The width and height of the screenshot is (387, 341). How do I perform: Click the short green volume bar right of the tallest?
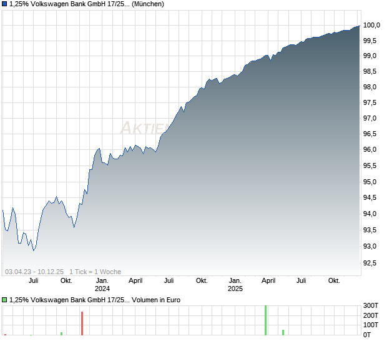coord(283,332)
